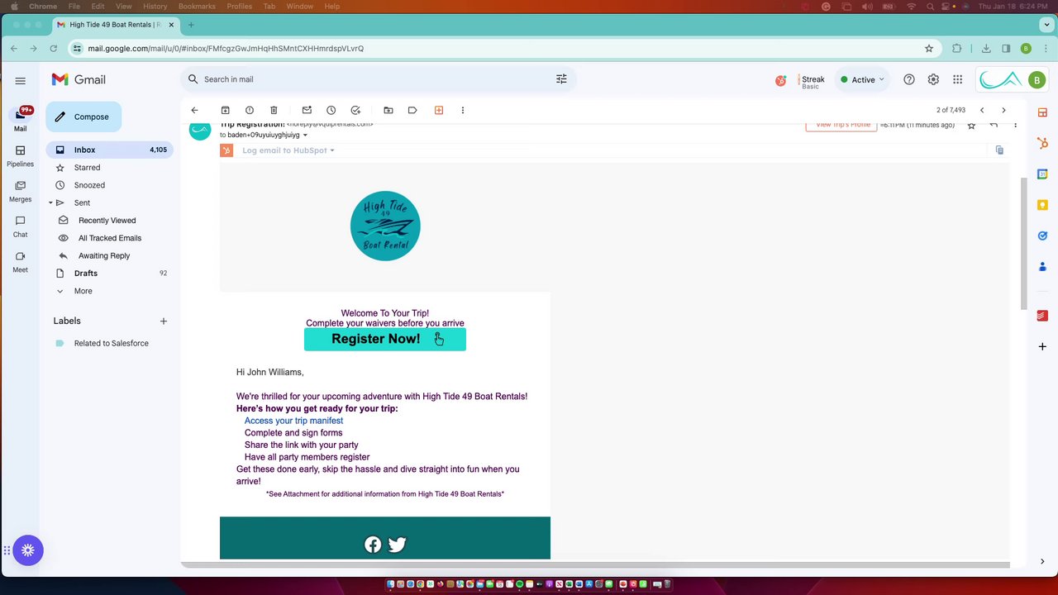Open Google Contacts side panel

1042,267
